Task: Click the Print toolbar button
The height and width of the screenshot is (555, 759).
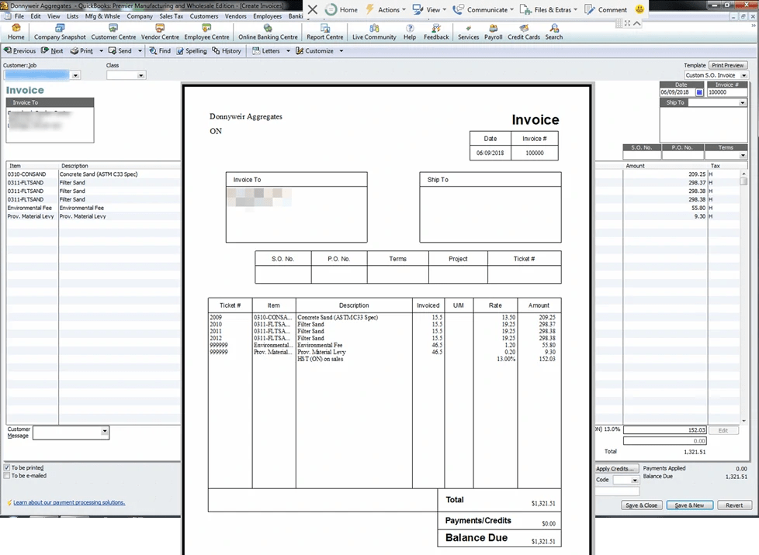Action: click(x=81, y=50)
